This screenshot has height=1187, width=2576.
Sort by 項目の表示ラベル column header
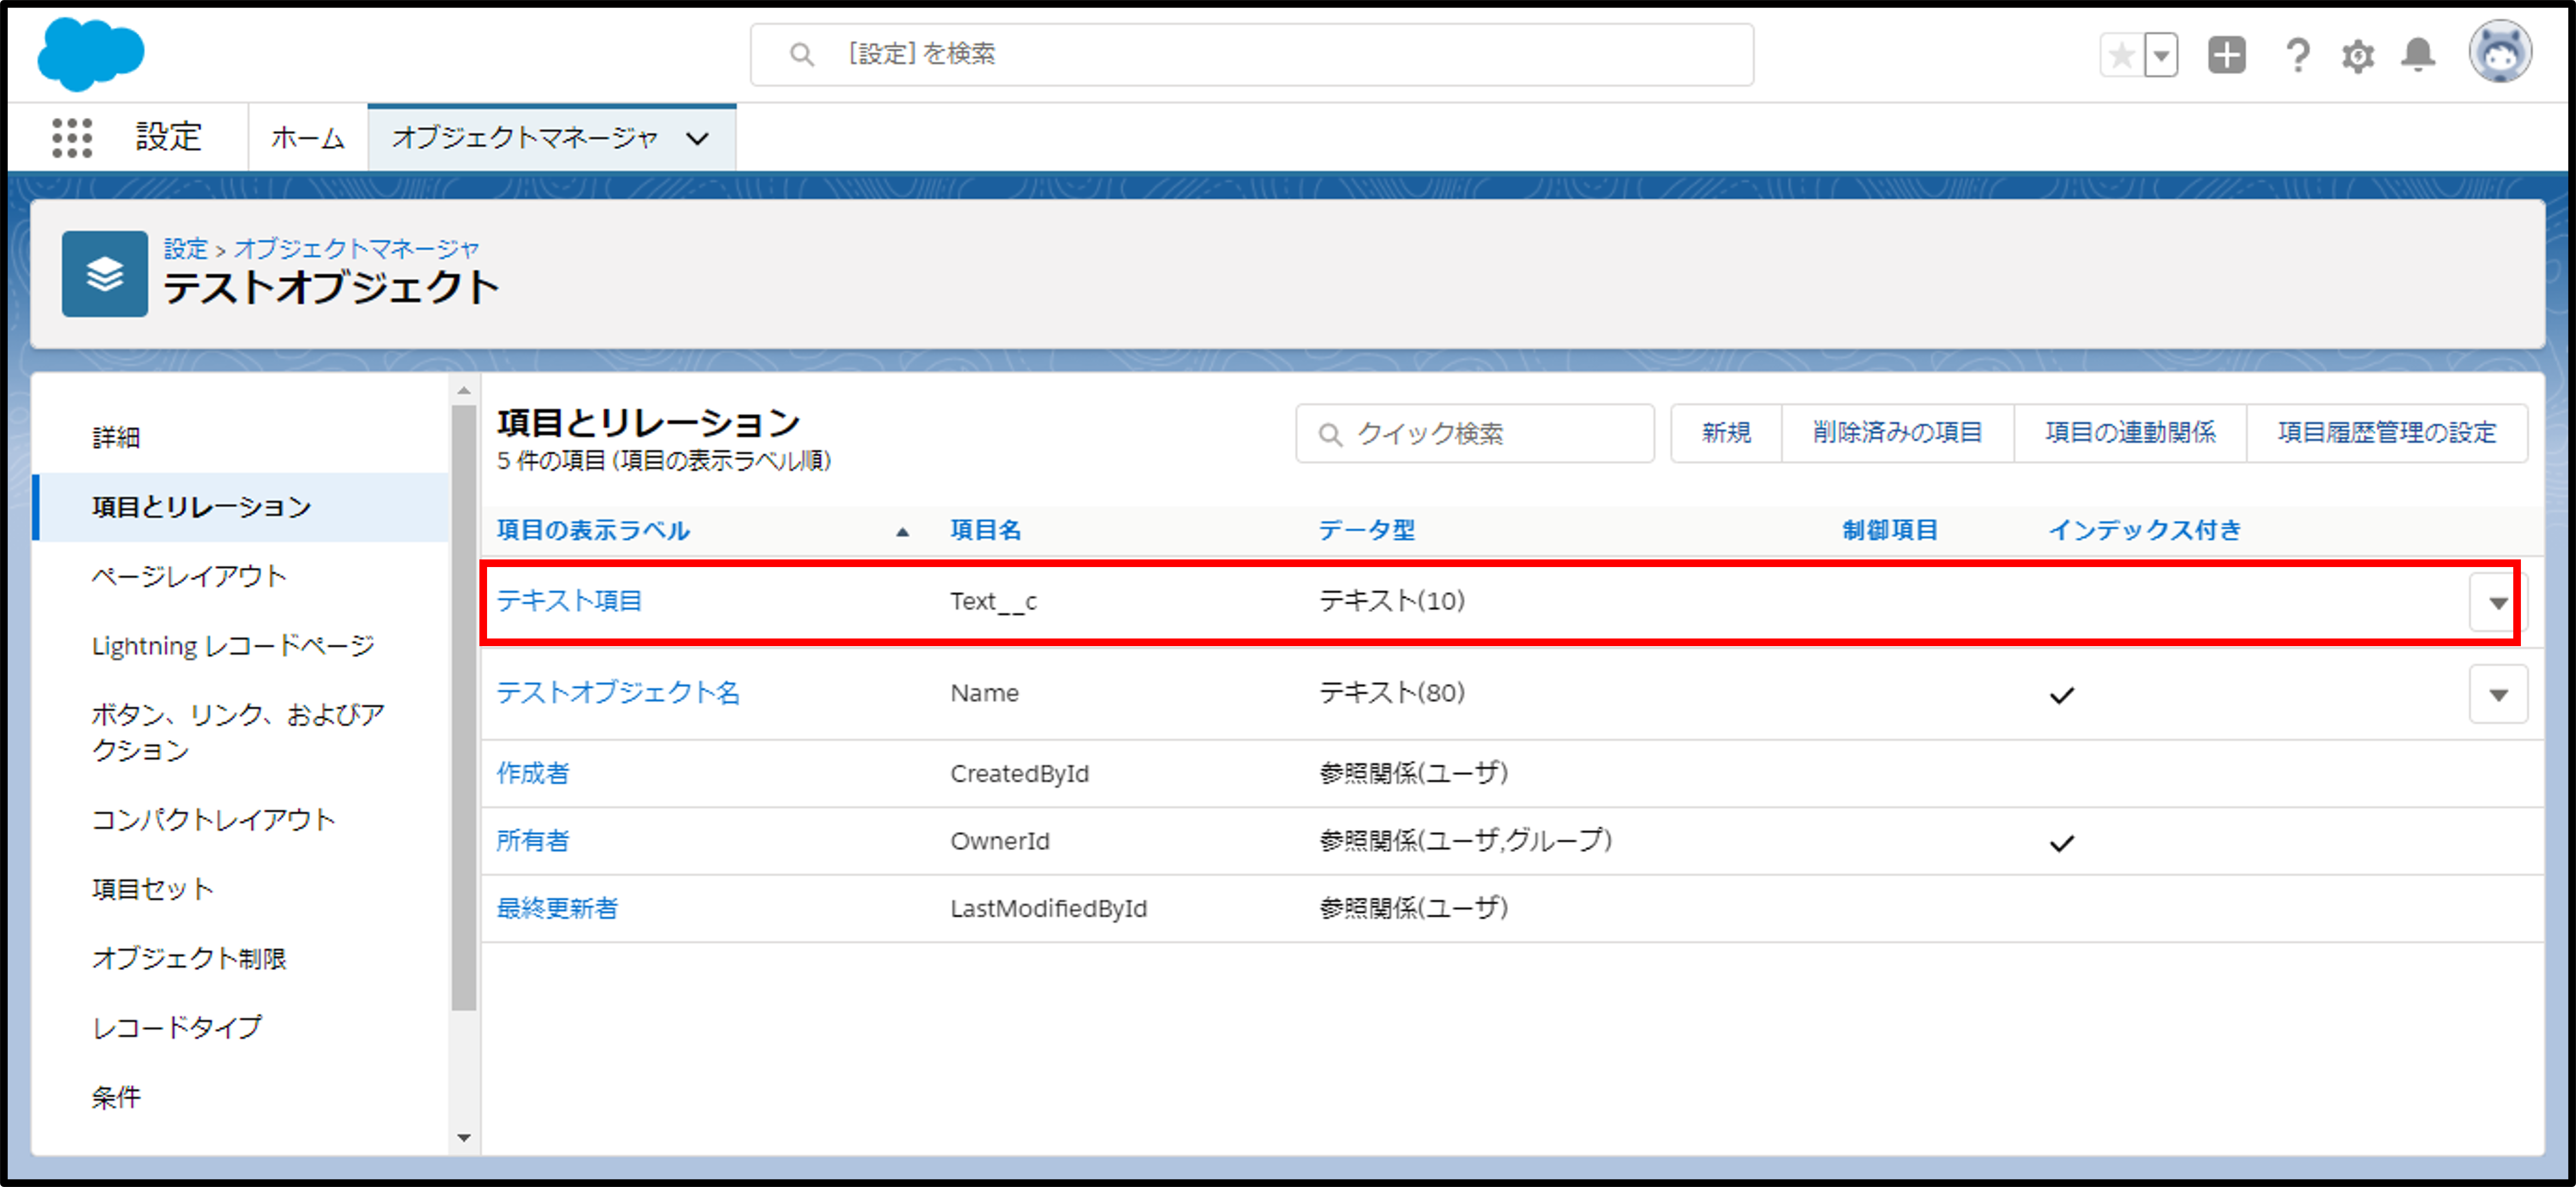click(593, 530)
